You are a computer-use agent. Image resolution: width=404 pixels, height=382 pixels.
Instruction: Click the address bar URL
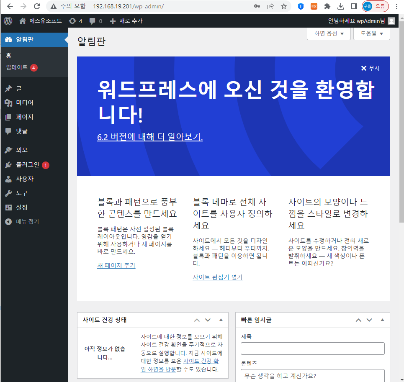(128, 6)
